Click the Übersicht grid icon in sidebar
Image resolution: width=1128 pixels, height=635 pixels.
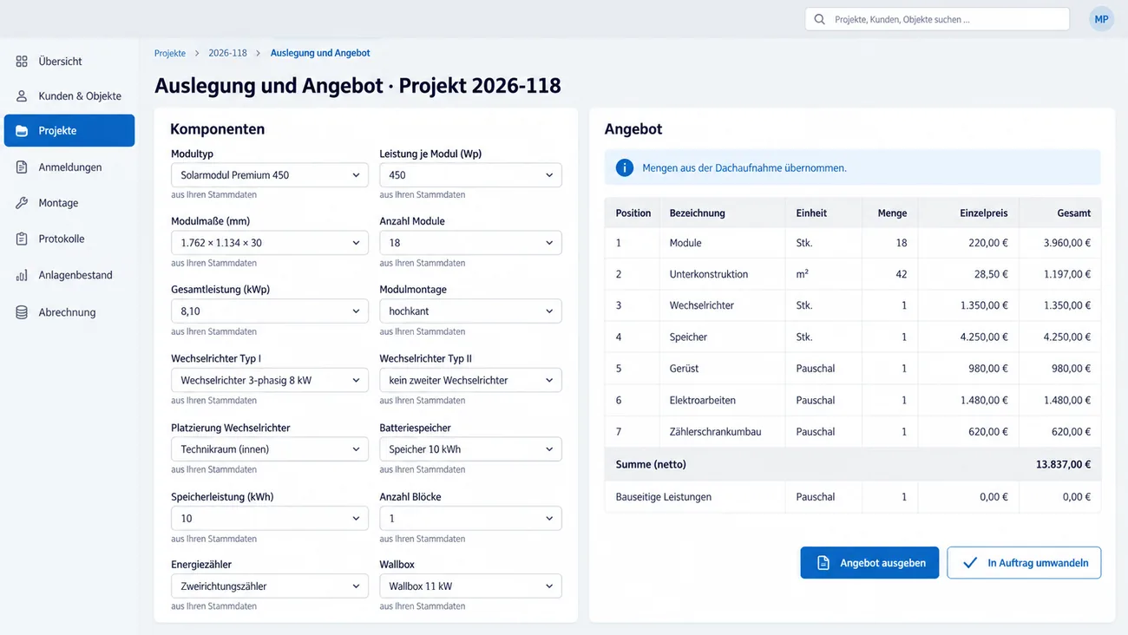[22, 62]
